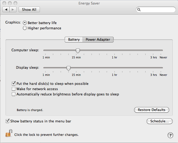The width and height of the screenshot is (178, 143).
Task: Click the padlock icon to lock settings
Action: pyautogui.click(x=9, y=133)
